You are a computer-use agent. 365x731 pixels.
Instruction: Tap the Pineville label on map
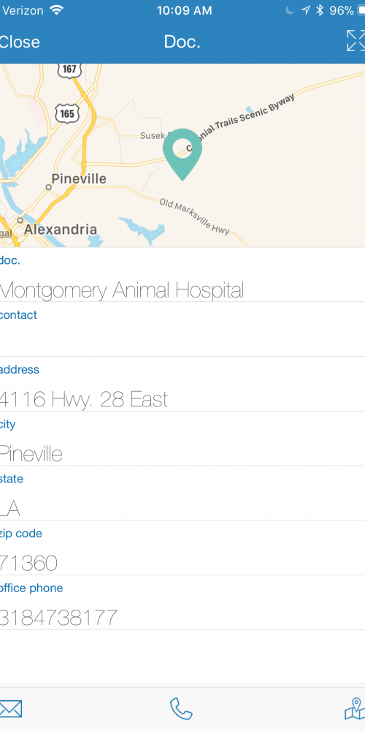(79, 178)
